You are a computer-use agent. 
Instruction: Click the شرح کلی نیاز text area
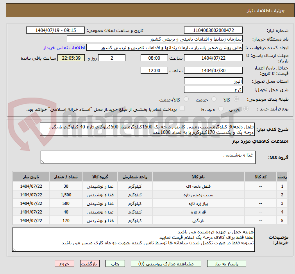point(147,129)
